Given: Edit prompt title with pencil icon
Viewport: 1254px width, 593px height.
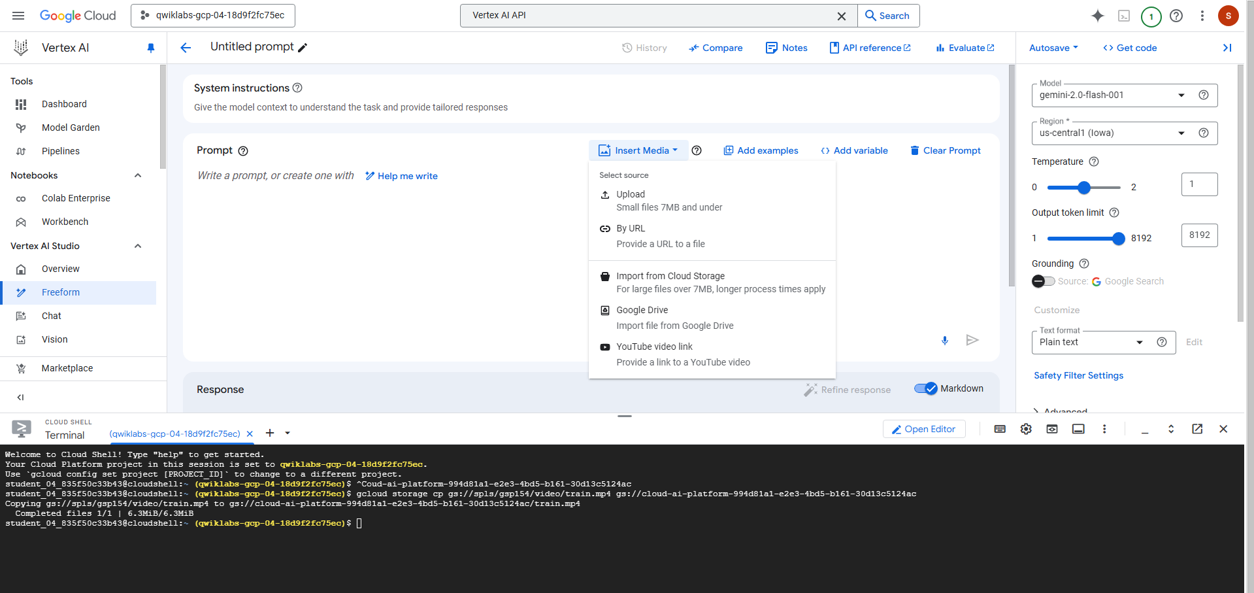Looking at the screenshot, I should (x=303, y=48).
